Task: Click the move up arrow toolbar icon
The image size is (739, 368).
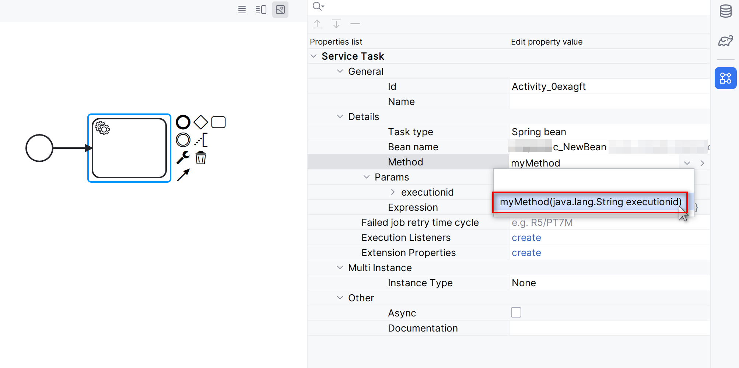Action: coord(317,24)
